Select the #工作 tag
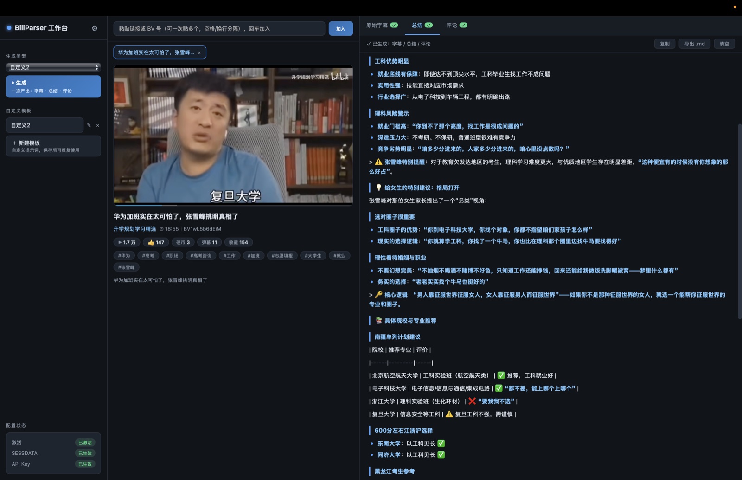 pos(230,256)
